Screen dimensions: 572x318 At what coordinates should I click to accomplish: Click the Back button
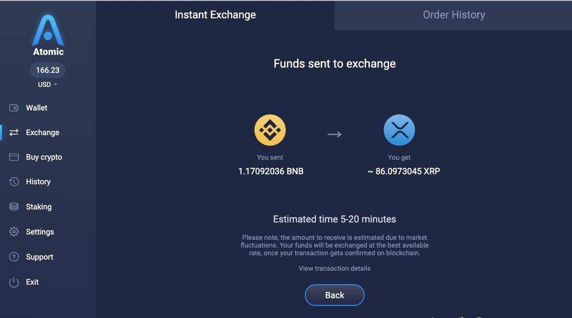335,295
